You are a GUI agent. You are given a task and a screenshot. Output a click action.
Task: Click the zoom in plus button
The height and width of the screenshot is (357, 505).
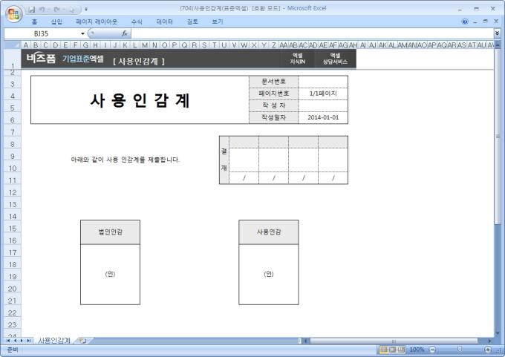pyautogui.click(x=488, y=350)
